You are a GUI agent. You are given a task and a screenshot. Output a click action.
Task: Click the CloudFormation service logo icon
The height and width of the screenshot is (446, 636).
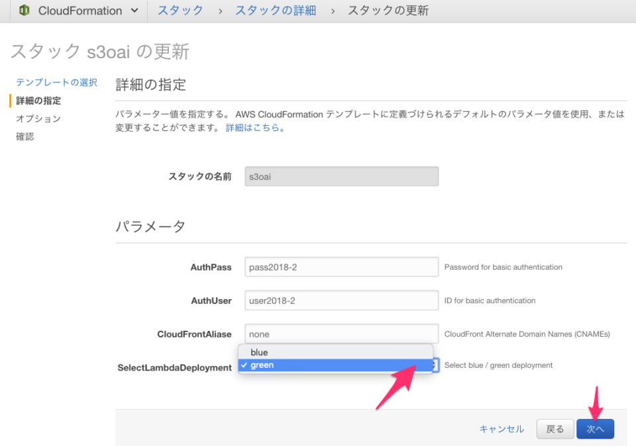tap(24, 11)
